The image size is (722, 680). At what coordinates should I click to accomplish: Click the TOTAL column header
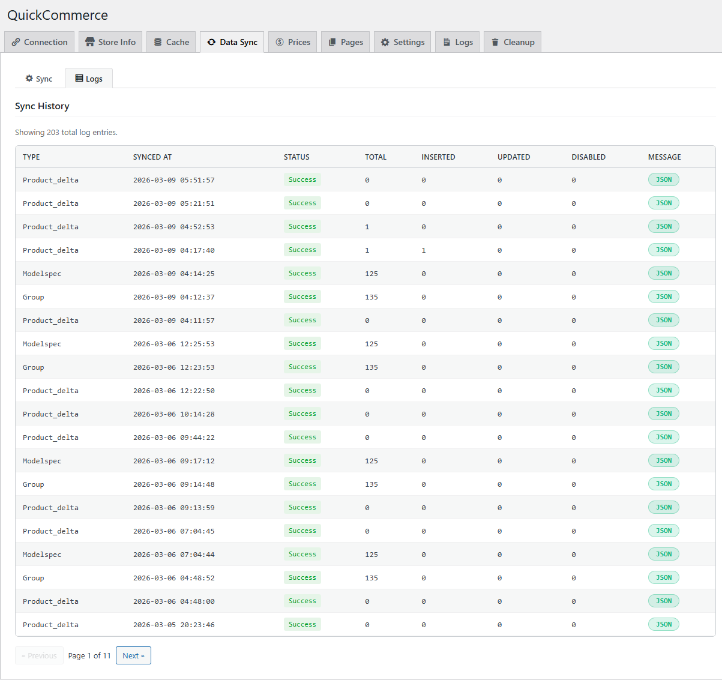click(x=376, y=157)
